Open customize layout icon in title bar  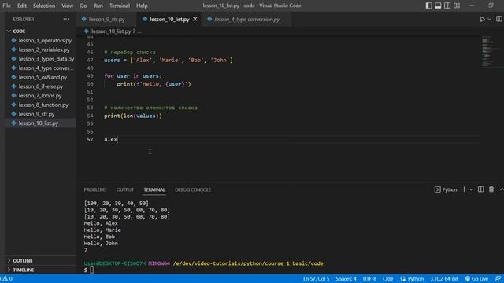457,6
